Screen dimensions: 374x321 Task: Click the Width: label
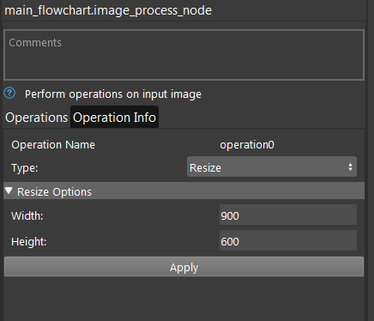pyautogui.click(x=27, y=215)
